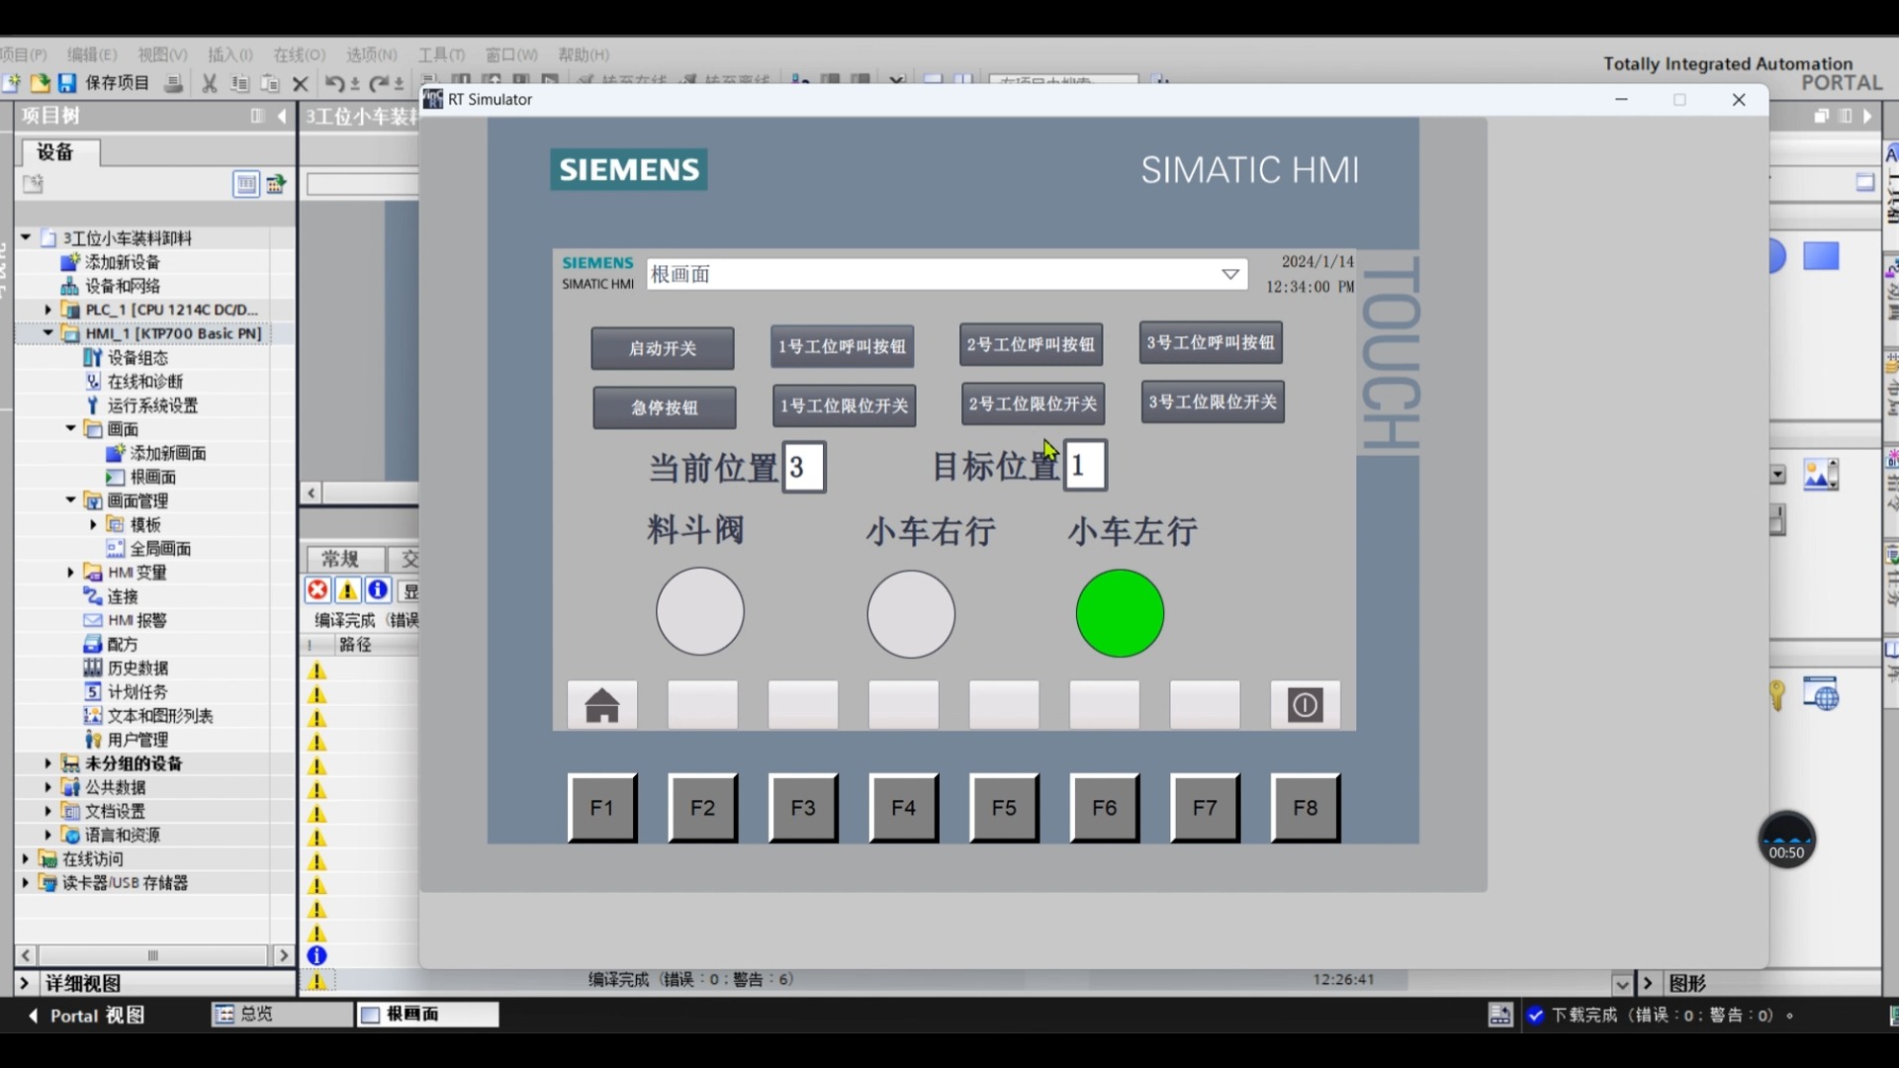Click the info filter blue icon
This screenshot has height=1068, width=1899.
tap(378, 590)
